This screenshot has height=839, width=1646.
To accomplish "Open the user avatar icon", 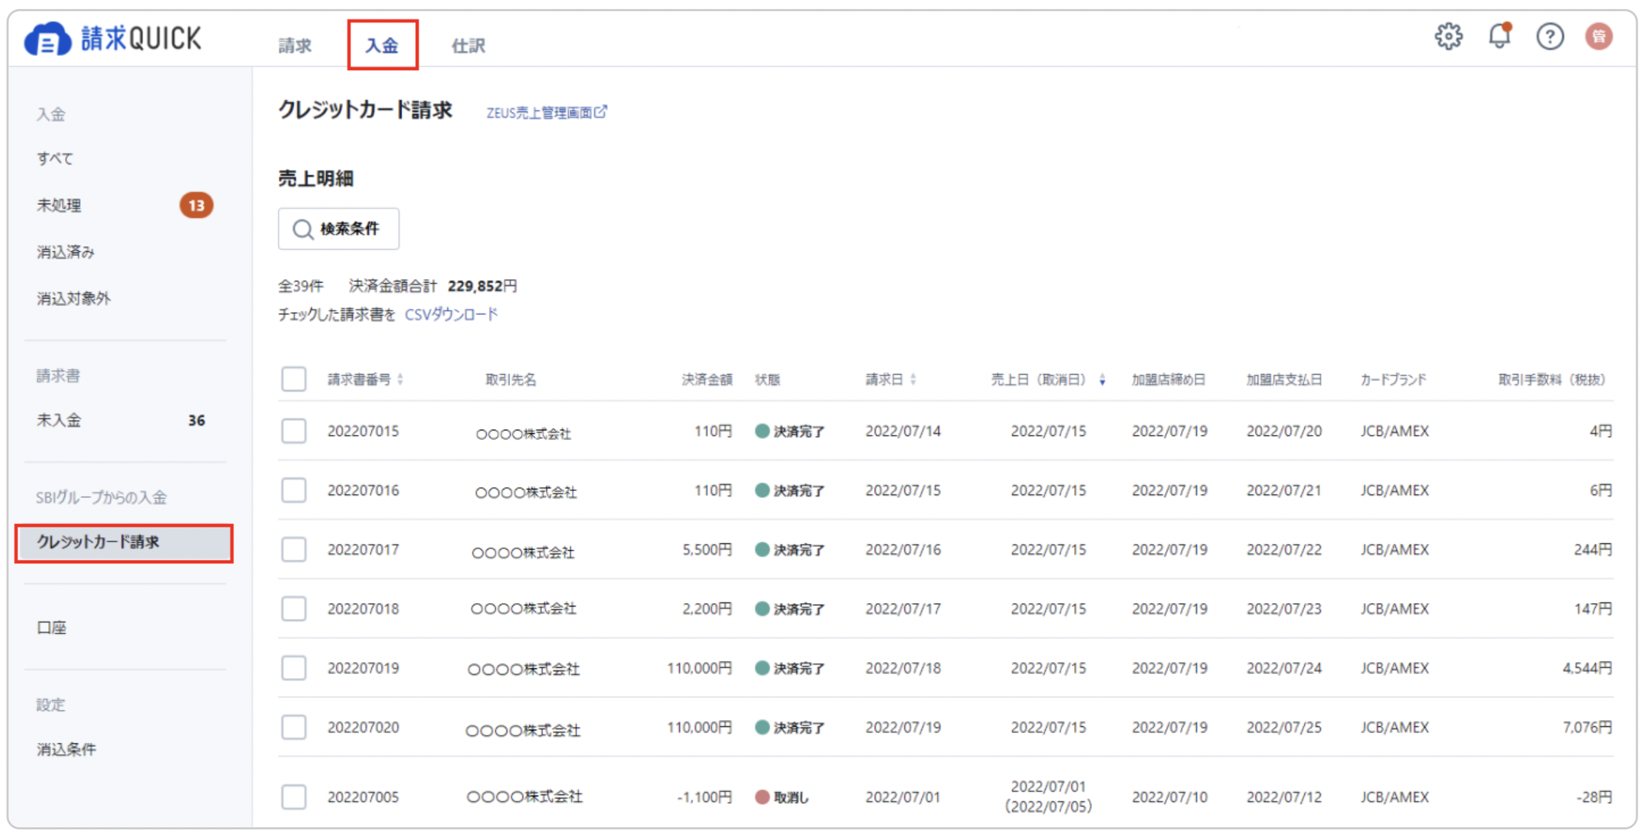I will pos(1599,36).
